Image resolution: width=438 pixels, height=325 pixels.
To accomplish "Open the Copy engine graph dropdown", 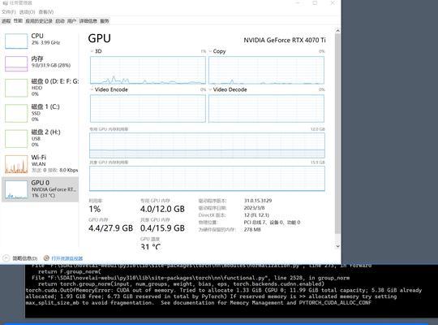I will [x=210, y=51].
